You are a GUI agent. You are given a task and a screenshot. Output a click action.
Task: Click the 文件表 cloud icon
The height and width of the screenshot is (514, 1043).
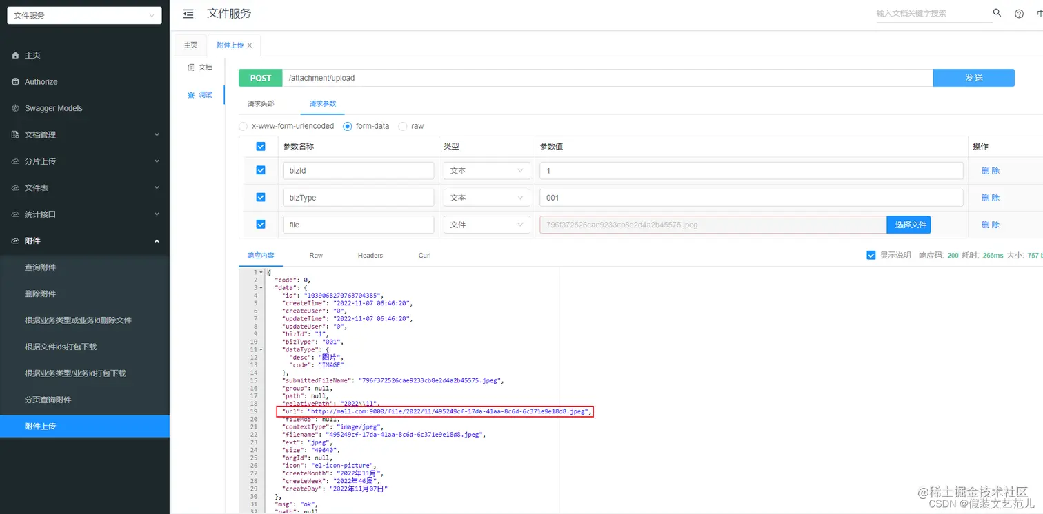(x=15, y=188)
